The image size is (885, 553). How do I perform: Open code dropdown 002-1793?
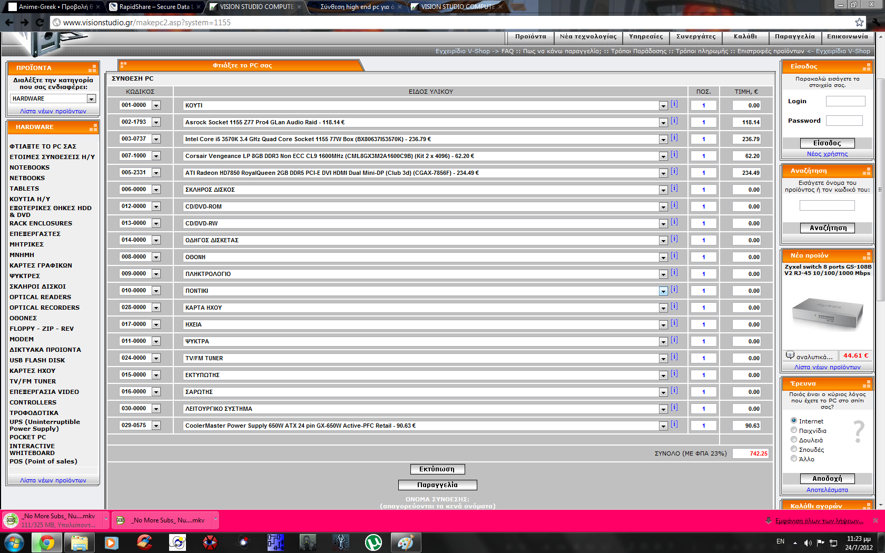pos(156,122)
